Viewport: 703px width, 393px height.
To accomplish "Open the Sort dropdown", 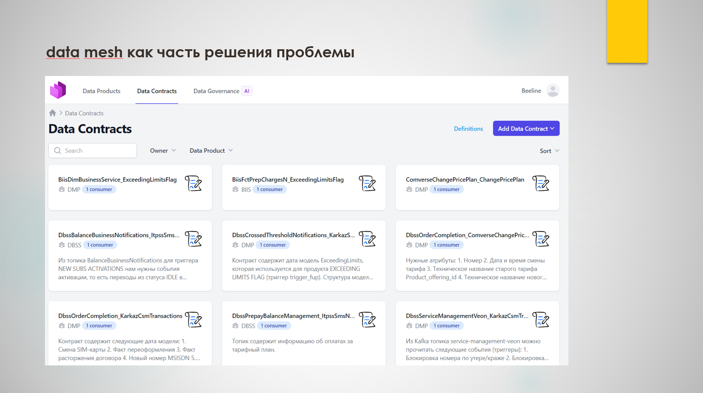I will [549, 151].
